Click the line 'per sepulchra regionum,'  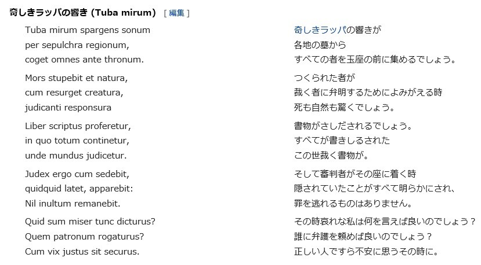point(77,45)
